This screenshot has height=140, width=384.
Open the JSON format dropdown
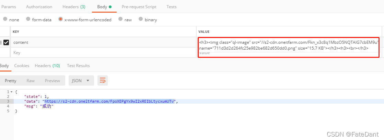coord(81,81)
